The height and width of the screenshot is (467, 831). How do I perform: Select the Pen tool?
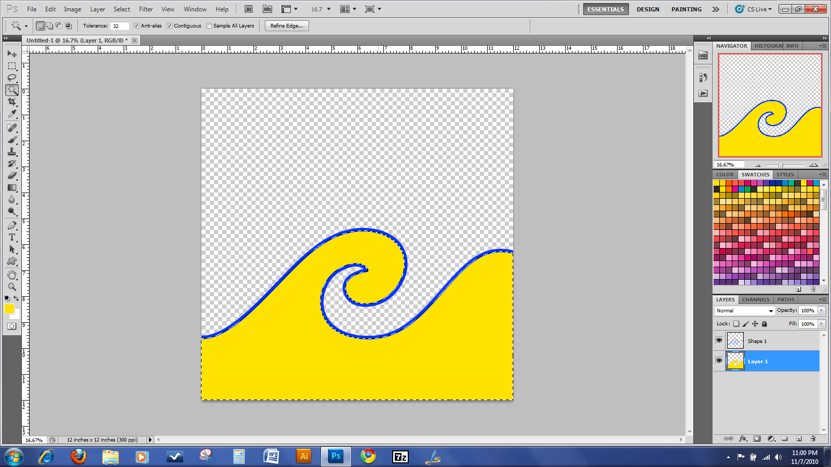(12, 225)
